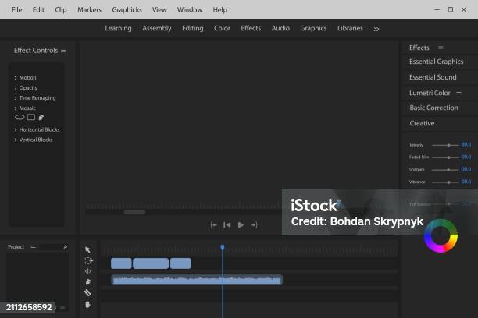Screen dimensions: 478x318
Task: Select the Ripple Edit tool
Action: pos(87,271)
